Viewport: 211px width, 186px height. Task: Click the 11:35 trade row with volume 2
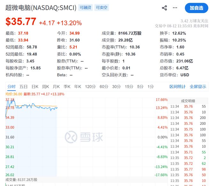[x=188, y=158]
